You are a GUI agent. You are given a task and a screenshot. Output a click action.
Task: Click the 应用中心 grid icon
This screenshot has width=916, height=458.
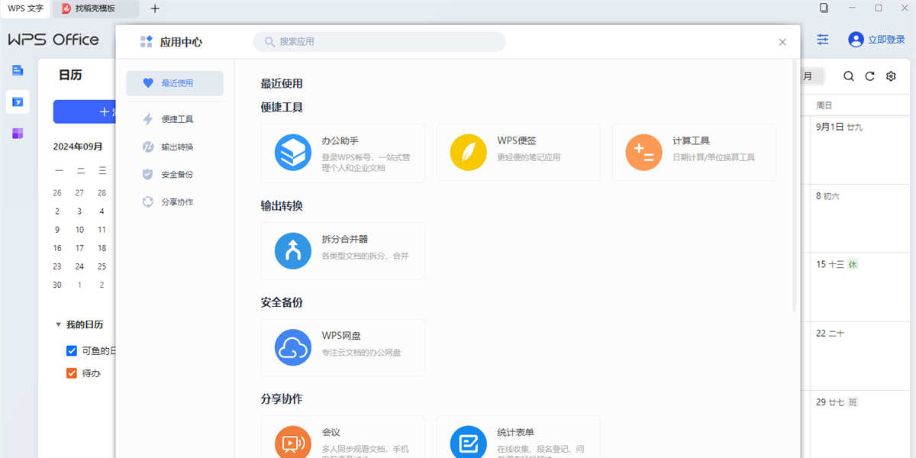pos(147,42)
